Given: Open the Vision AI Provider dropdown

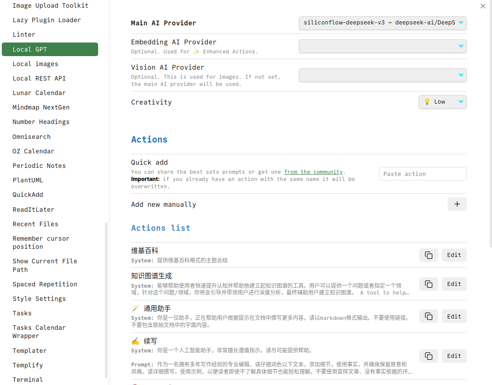Looking at the screenshot, I should click(x=382, y=75).
